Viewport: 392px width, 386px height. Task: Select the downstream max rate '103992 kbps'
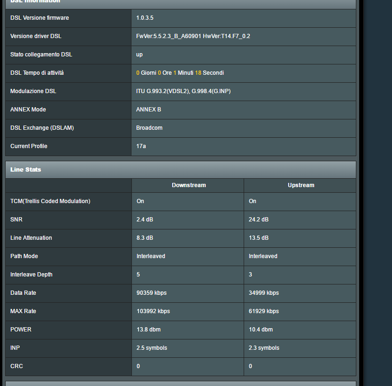point(153,311)
